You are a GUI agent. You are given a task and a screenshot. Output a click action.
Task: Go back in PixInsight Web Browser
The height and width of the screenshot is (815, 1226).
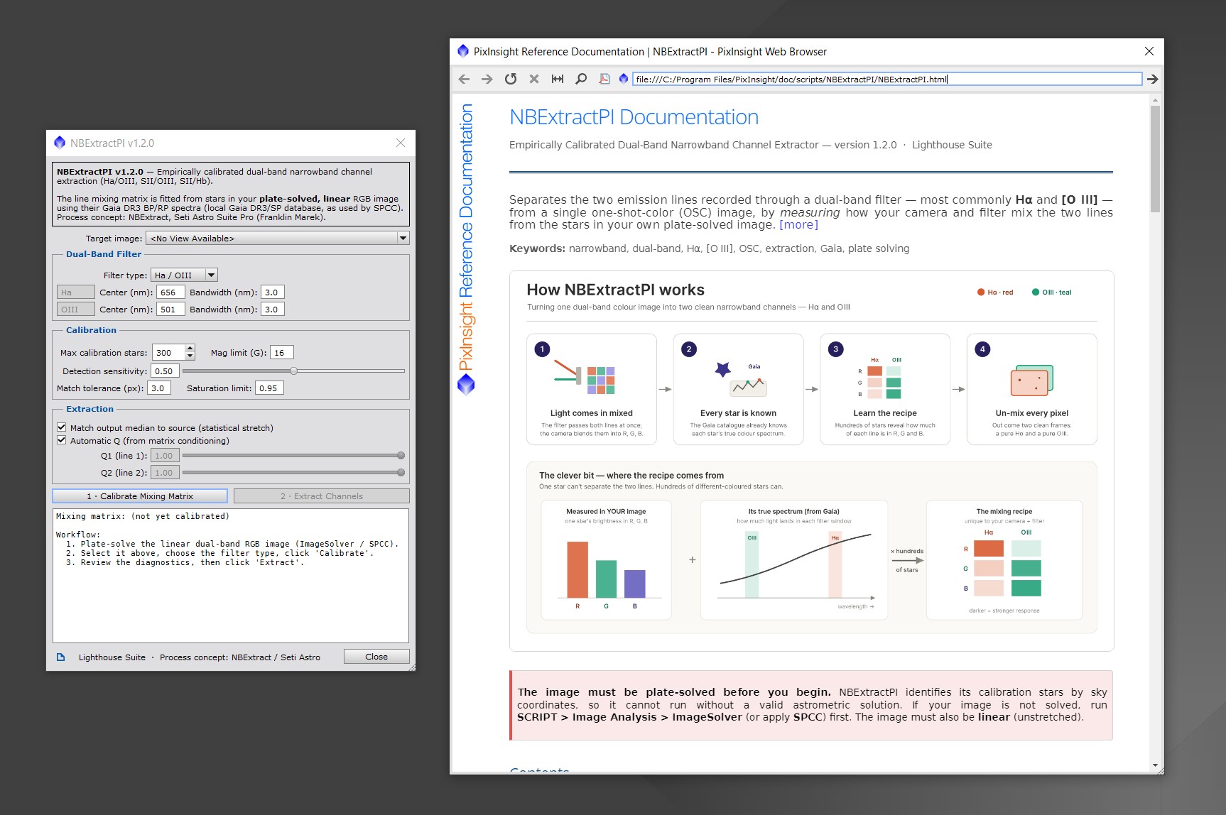point(464,79)
